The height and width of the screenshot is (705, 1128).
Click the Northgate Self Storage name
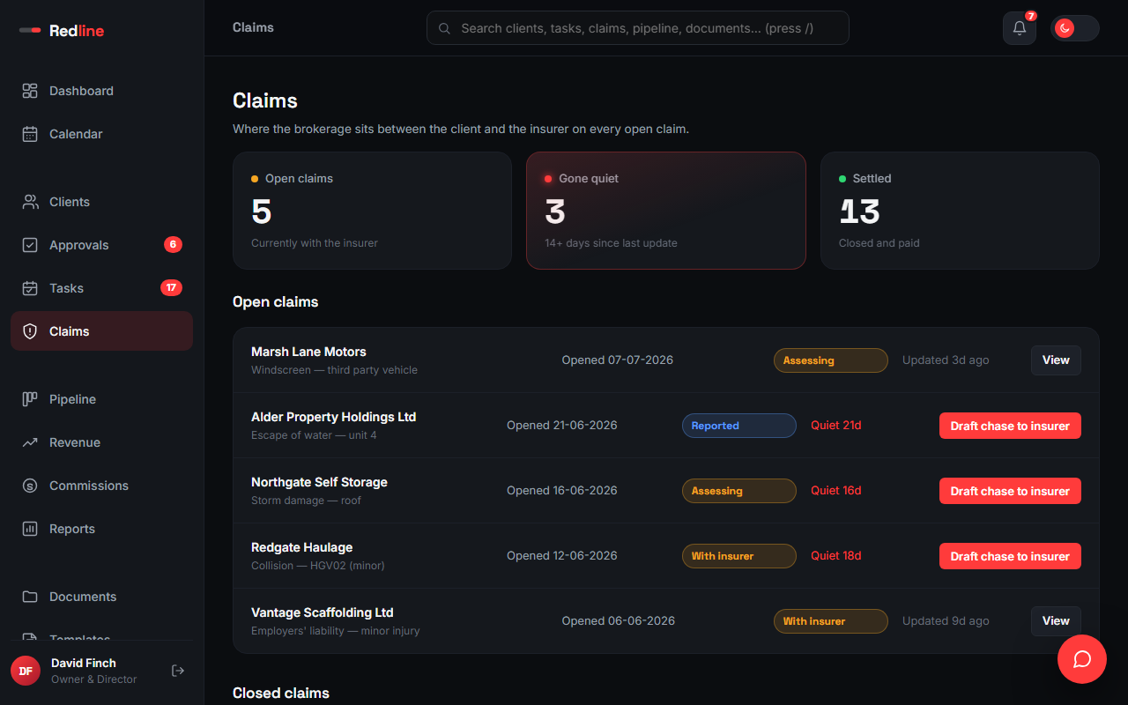[319, 482]
